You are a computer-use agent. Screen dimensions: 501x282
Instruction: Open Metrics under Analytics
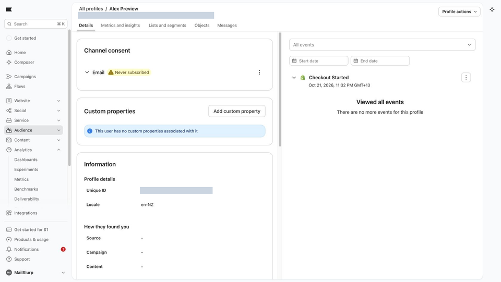[x=21, y=180]
